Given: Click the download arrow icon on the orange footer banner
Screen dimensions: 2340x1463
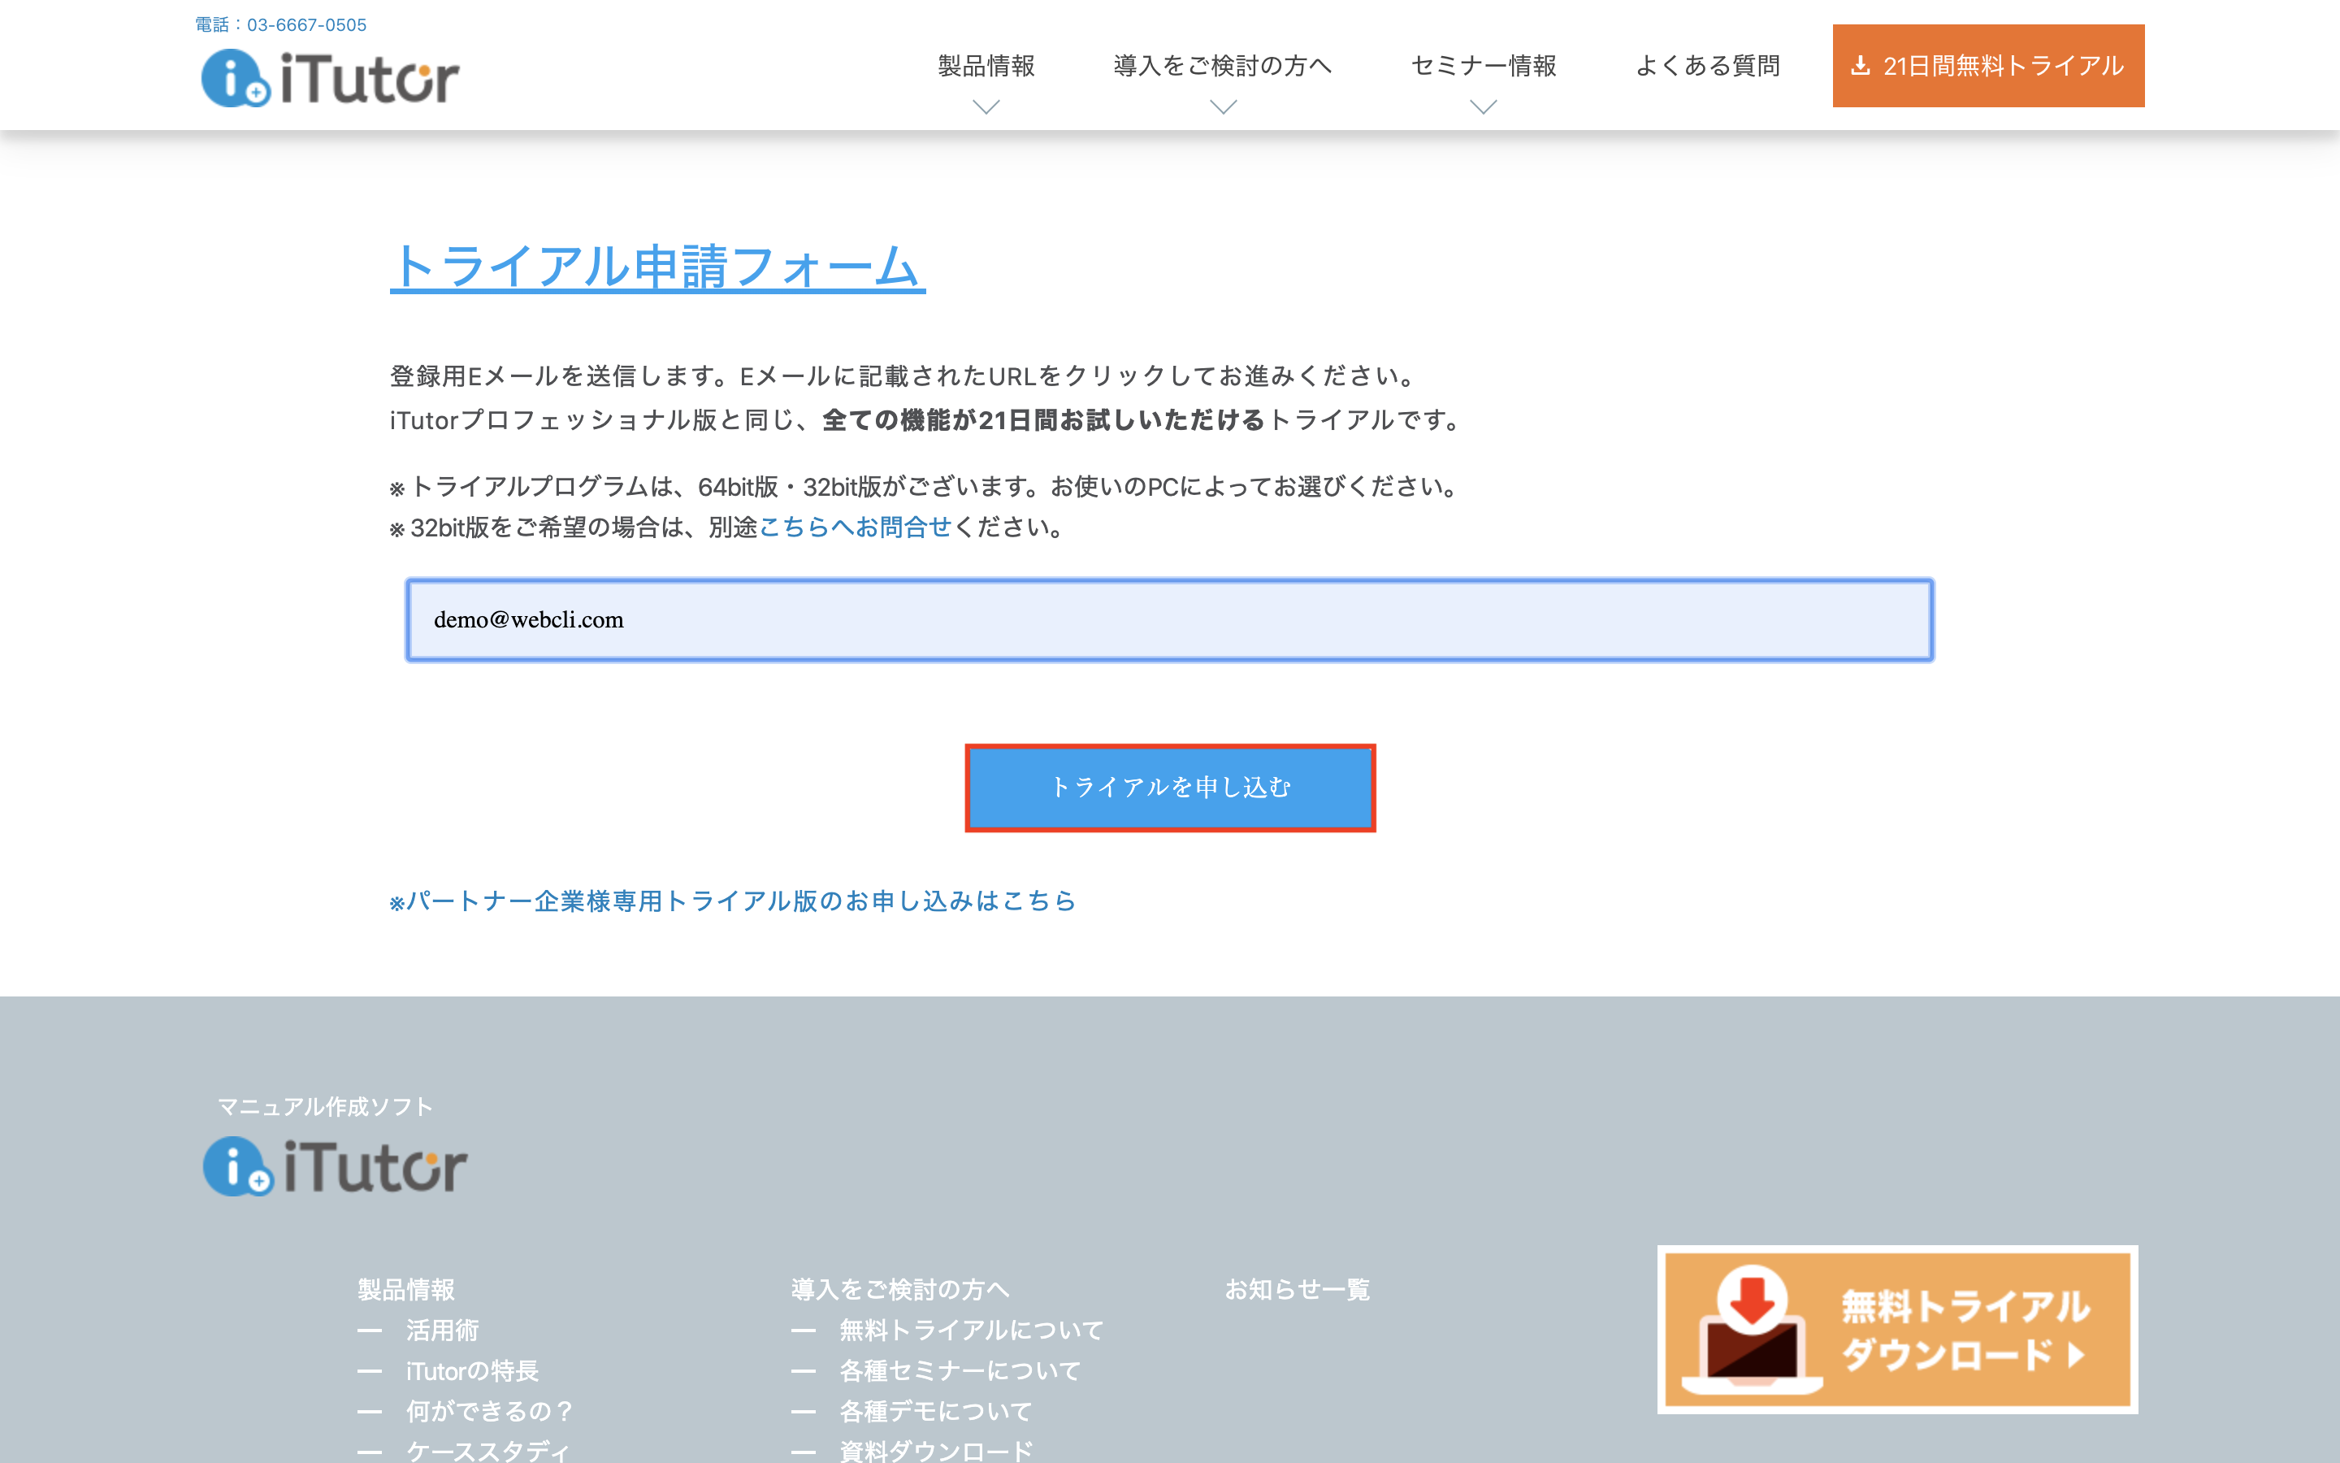Looking at the screenshot, I should pyautogui.click(x=1754, y=1301).
